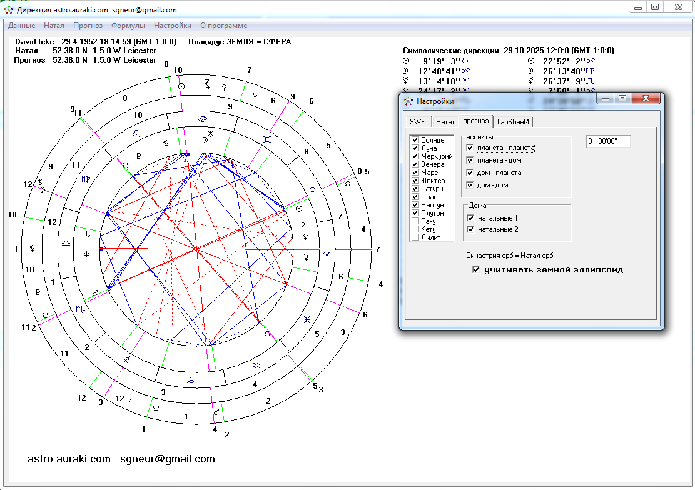Switch to the Натал settings tab
Image resolution: width=695 pixels, height=490 pixels.
pos(445,121)
